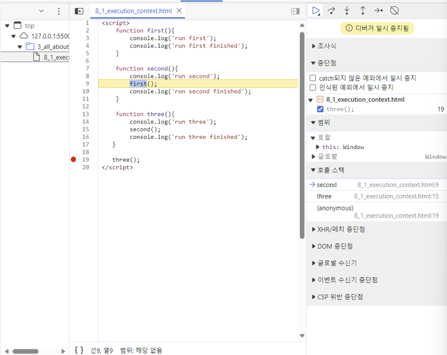Step out of the current function
Screen dimensions: 447x355
click(363, 11)
